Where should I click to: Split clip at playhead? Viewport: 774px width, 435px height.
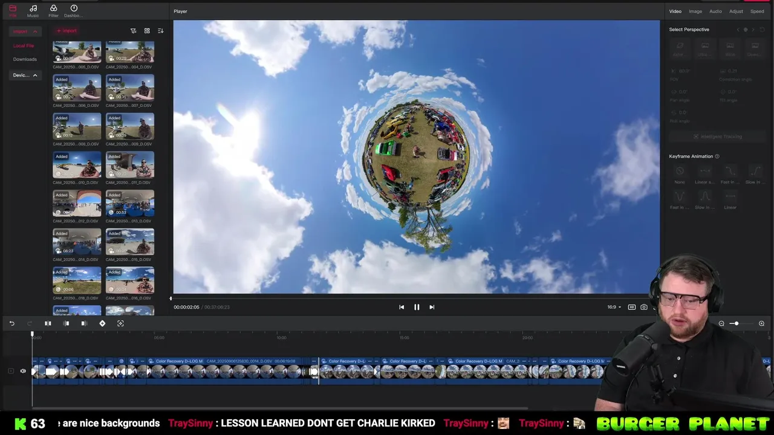[x=48, y=323]
